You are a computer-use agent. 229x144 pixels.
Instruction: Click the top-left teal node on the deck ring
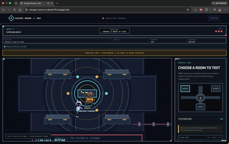[78, 77]
